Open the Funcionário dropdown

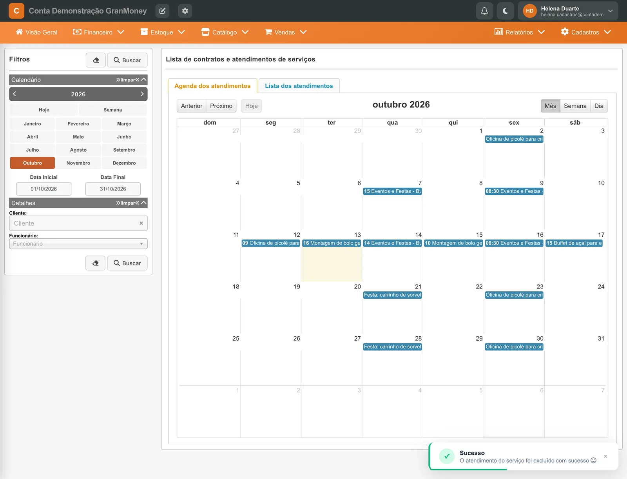(78, 244)
